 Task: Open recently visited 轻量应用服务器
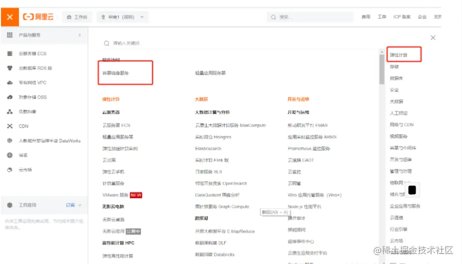[x=211, y=73]
